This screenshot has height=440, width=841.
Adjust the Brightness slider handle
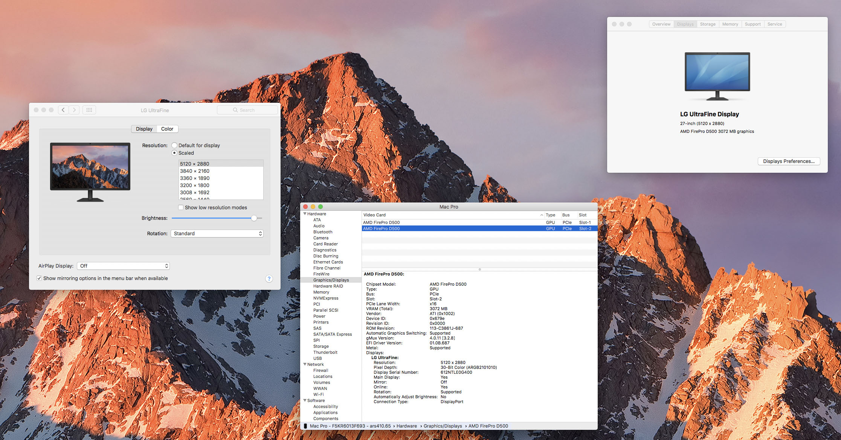[x=254, y=218]
